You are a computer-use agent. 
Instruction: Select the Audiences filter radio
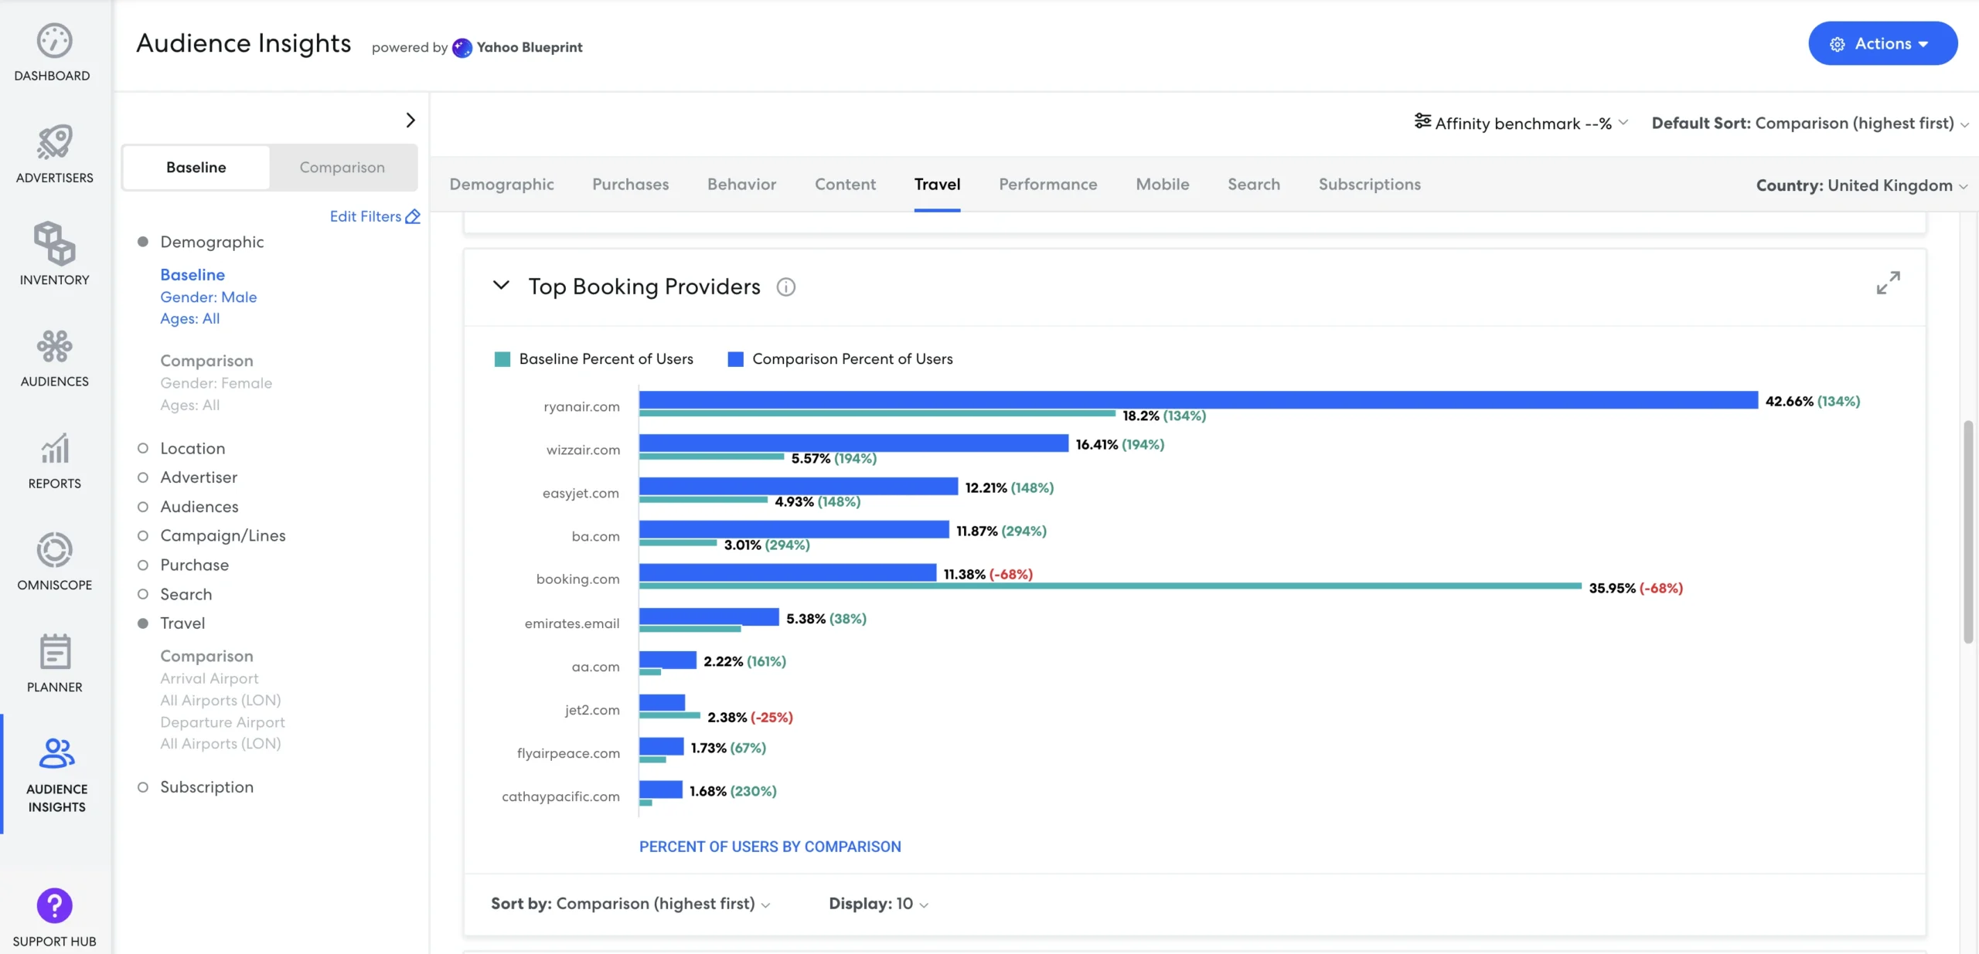[142, 507]
